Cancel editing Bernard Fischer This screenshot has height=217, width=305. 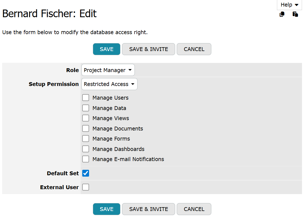[x=194, y=49]
